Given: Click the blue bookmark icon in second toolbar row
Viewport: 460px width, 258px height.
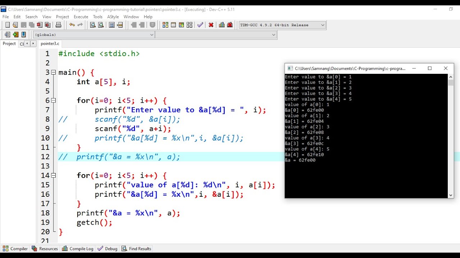Looking at the screenshot, I should click(x=24, y=34).
